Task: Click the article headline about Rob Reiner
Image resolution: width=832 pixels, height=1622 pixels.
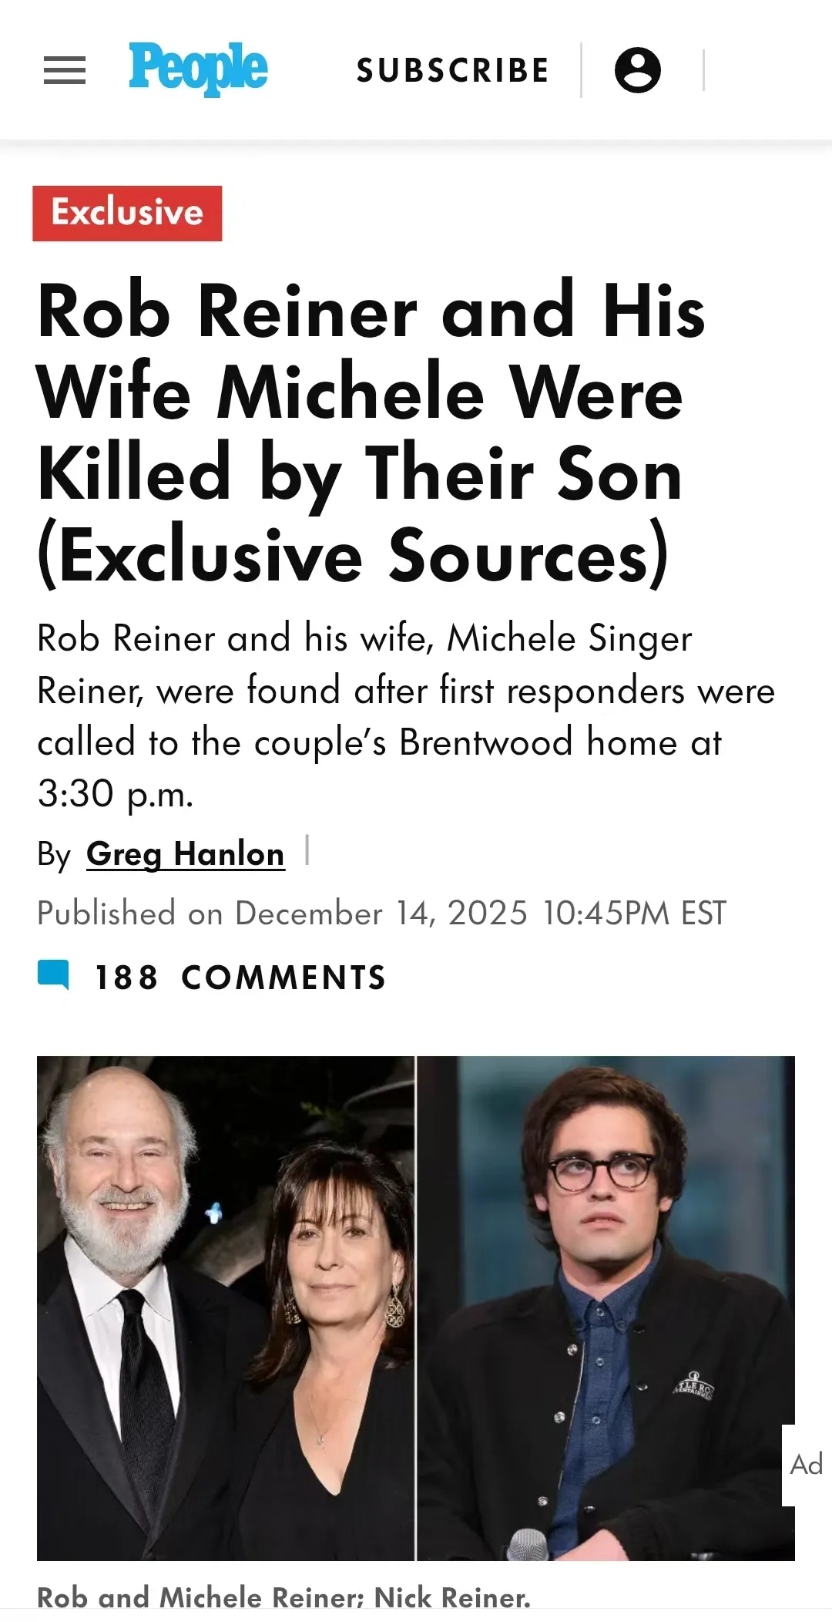Action: 370,433
